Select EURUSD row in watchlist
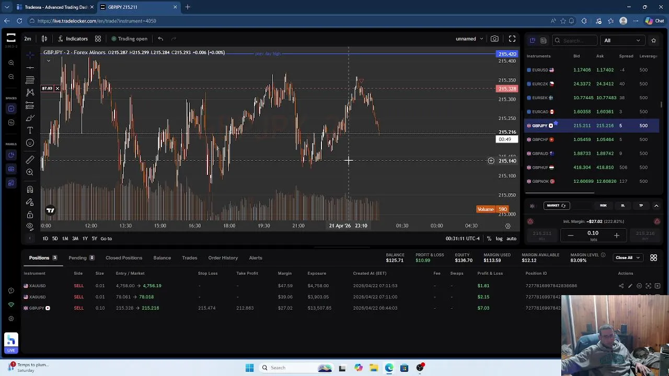This screenshot has height=376, width=669. tap(592, 70)
